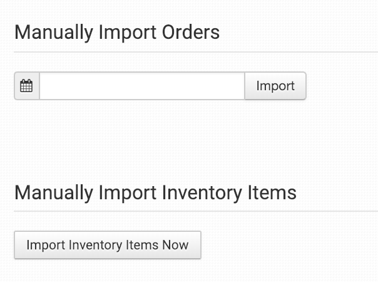Screen dimensions: 378x282
Task: Click Import Inventory Items Now button
Action: tap(107, 245)
